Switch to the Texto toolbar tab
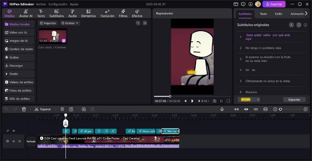The image size is (312, 161). (41, 14)
